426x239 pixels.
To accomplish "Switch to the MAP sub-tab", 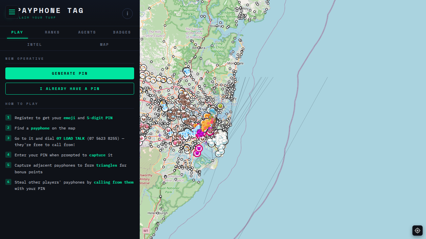I will (x=105, y=44).
